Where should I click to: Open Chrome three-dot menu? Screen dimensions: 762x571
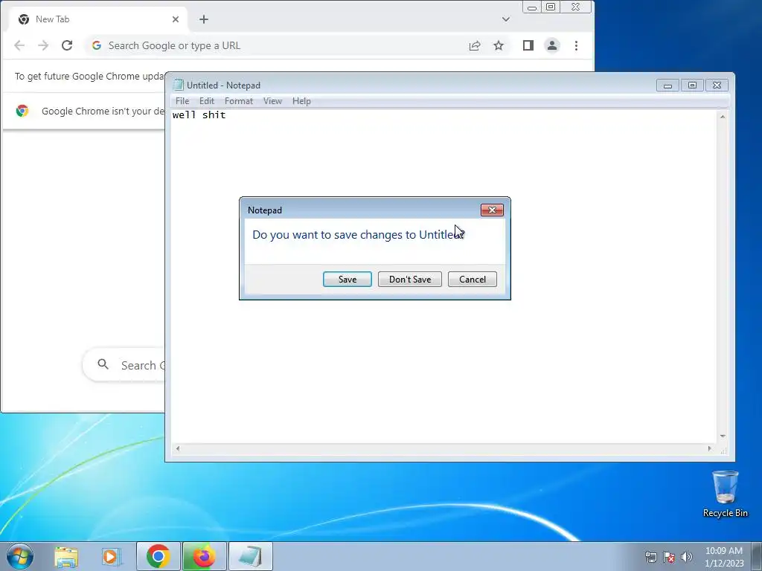(x=577, y=45)
